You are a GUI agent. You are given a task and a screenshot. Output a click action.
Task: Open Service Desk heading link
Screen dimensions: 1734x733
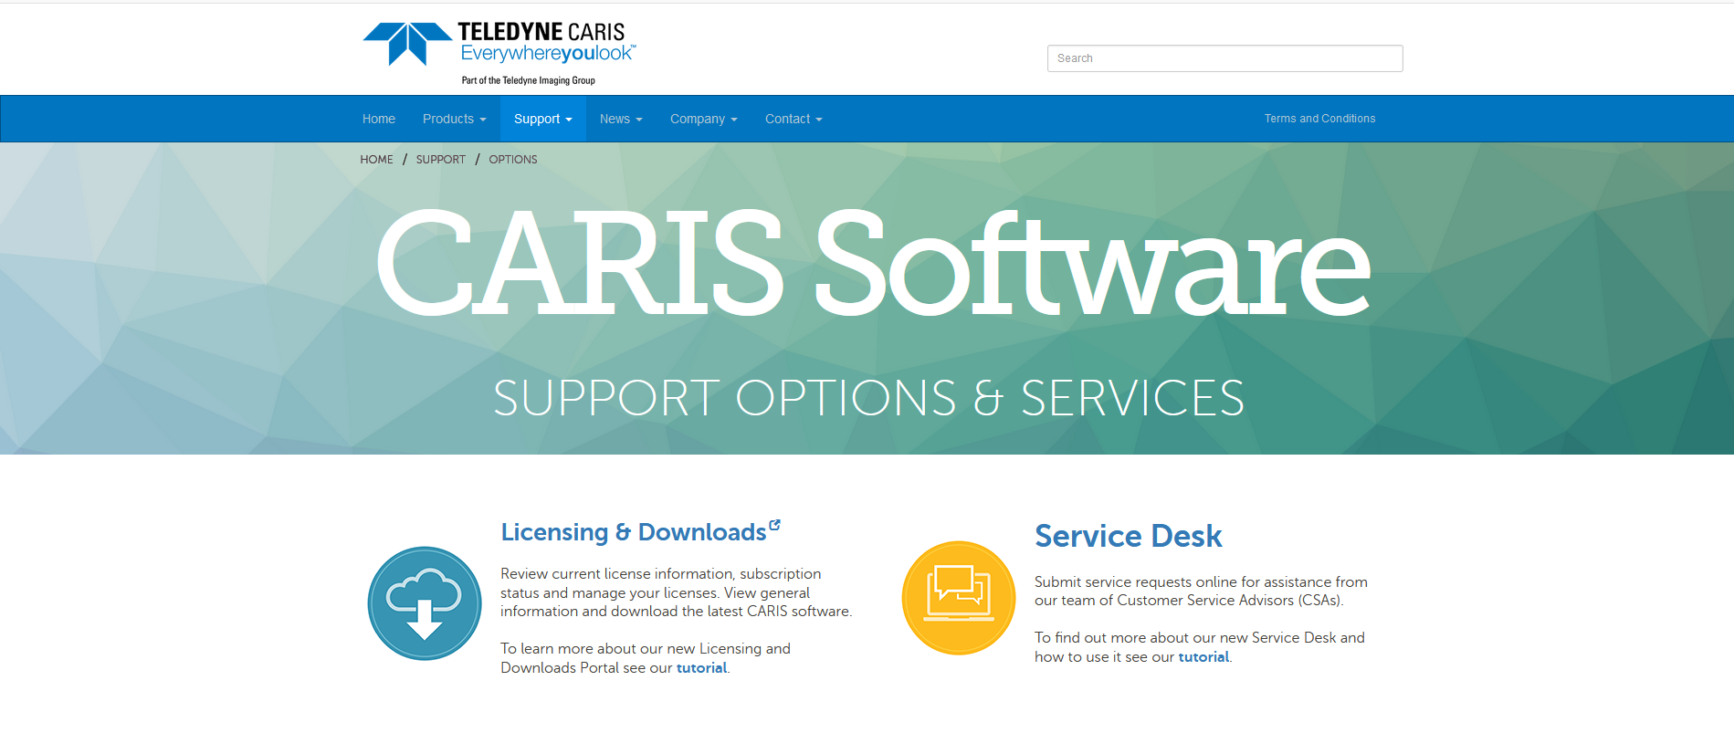[1128, 536]
